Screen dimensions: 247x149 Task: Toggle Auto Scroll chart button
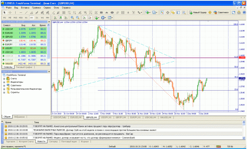84,18
